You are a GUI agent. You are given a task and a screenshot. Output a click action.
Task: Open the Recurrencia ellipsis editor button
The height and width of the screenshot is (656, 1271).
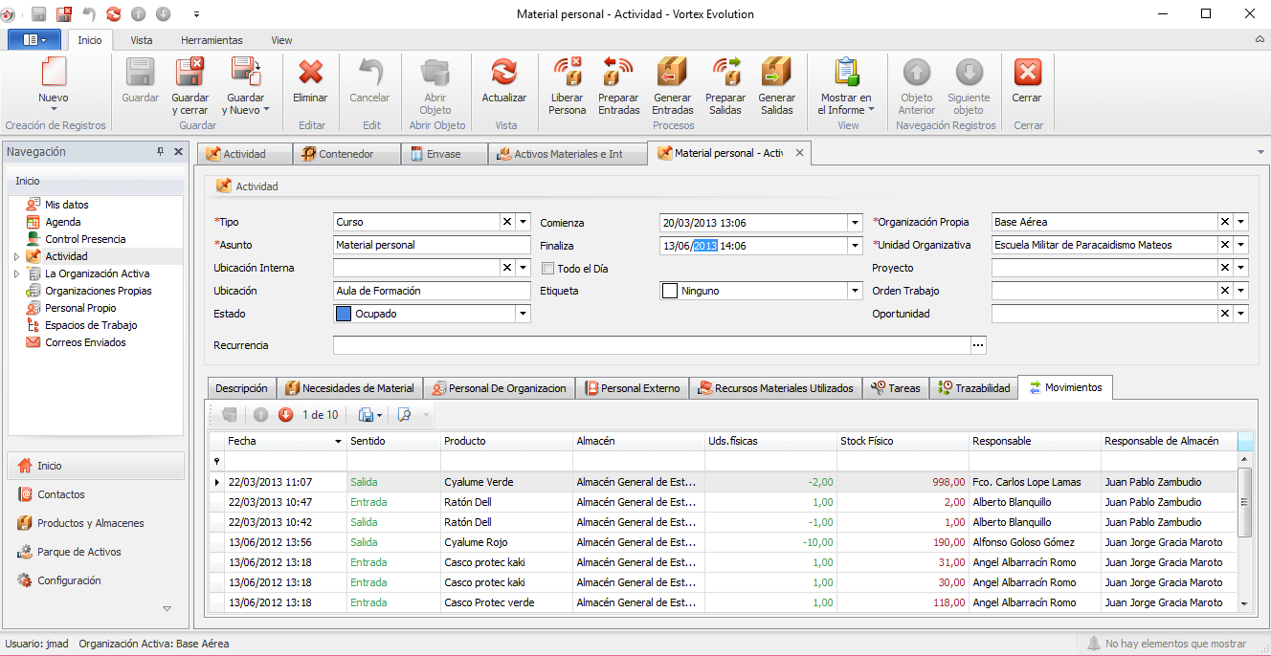click(978, 345)
